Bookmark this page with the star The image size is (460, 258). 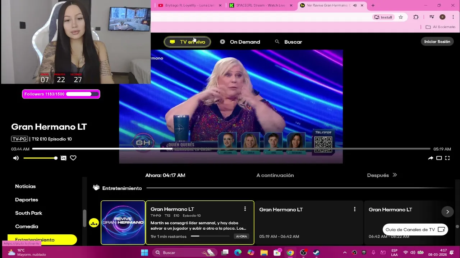401,17
